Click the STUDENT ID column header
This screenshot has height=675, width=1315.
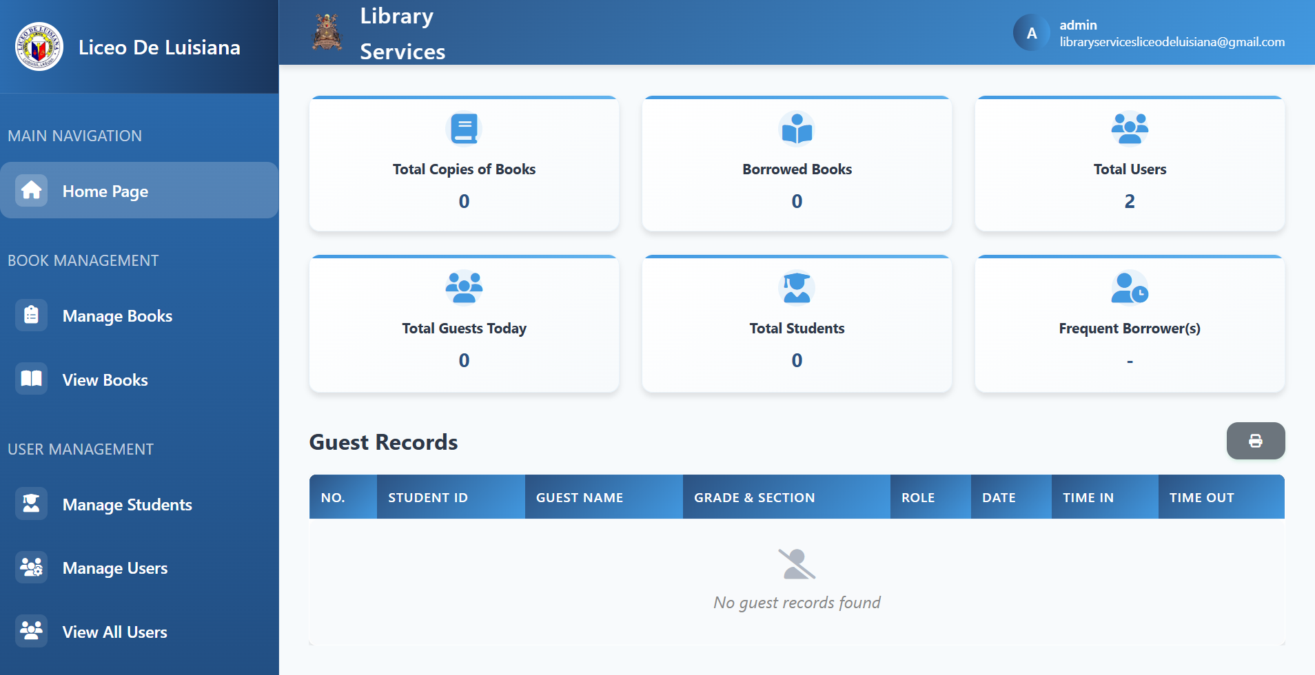(x=427, y=497)
